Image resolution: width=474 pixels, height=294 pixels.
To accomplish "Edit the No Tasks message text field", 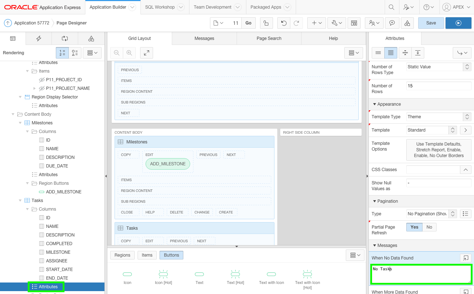I will tap(421, 274).
